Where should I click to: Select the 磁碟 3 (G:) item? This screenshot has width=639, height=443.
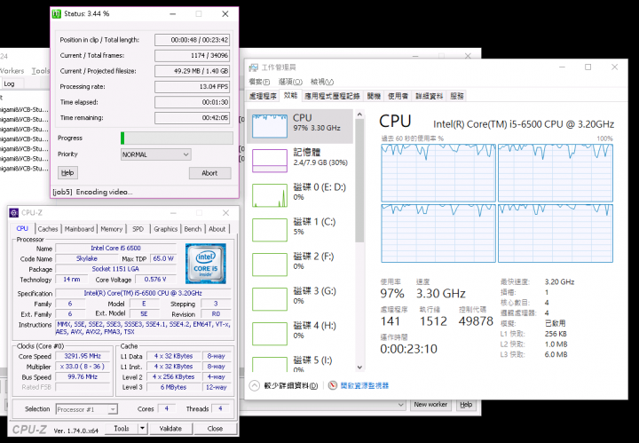(x=300, y=299)
